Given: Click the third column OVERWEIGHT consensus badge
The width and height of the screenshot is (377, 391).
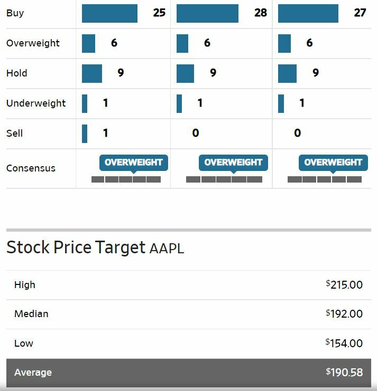Looking at the screenshot, I should (333, 163).
